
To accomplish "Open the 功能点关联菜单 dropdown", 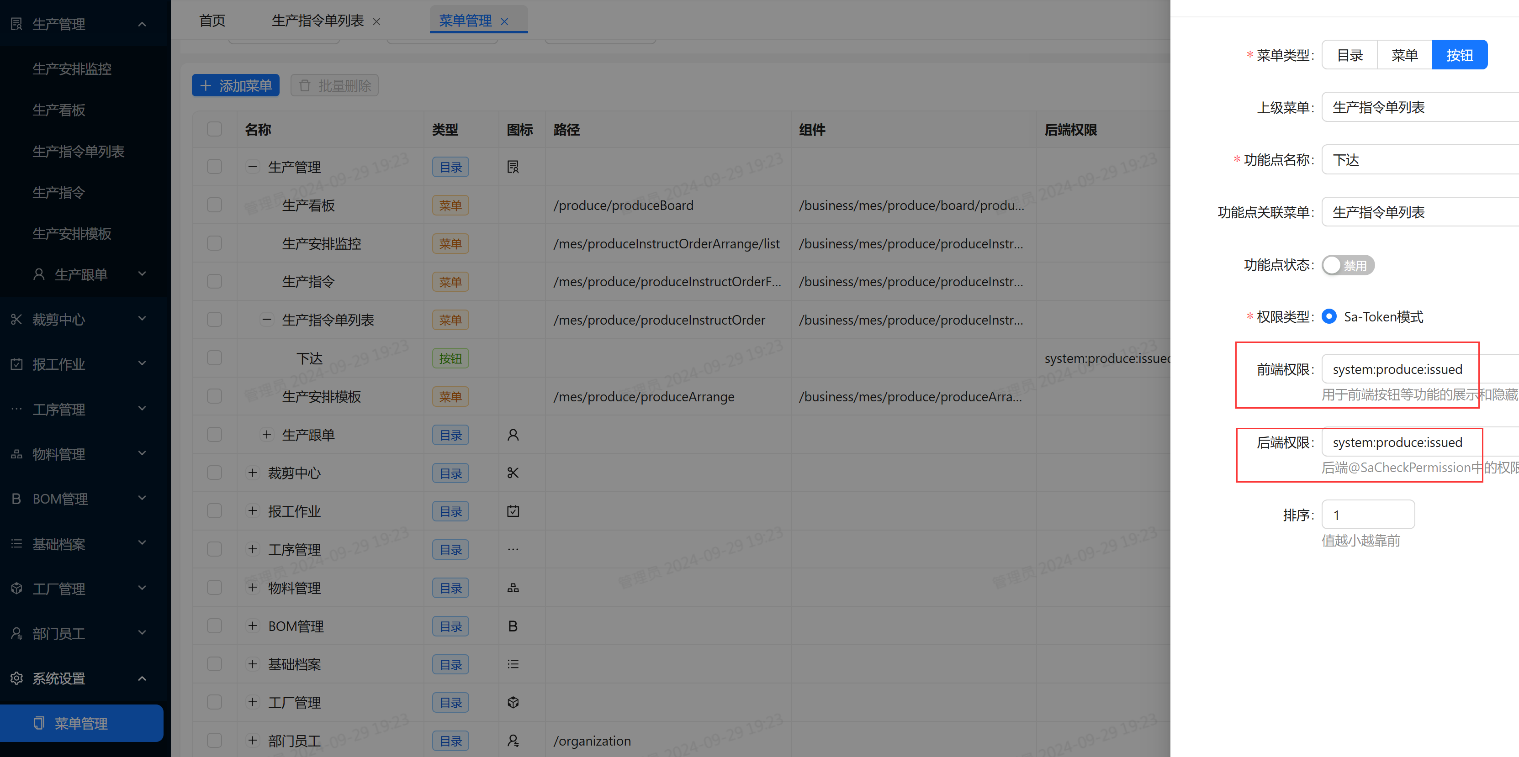I will (x=1420, y=212).
